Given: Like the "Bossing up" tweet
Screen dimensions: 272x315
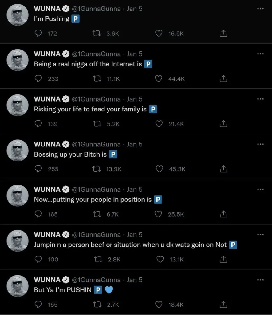Looking at the screenshot, I should click(x=159, y=169).
